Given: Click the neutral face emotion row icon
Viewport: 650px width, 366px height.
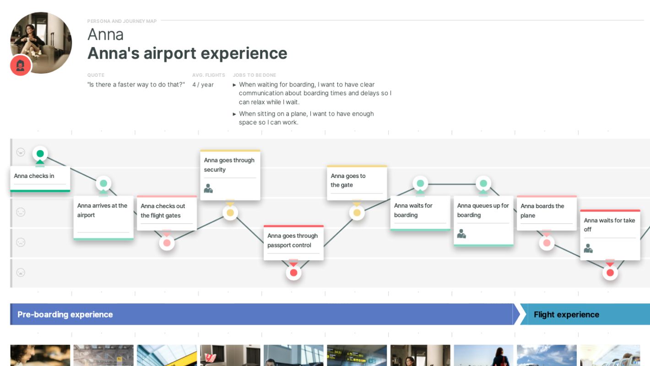Looking at the screenshot, I should 21,212.
